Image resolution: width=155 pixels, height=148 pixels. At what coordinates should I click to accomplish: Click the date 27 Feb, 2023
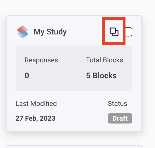click(35, 118)
